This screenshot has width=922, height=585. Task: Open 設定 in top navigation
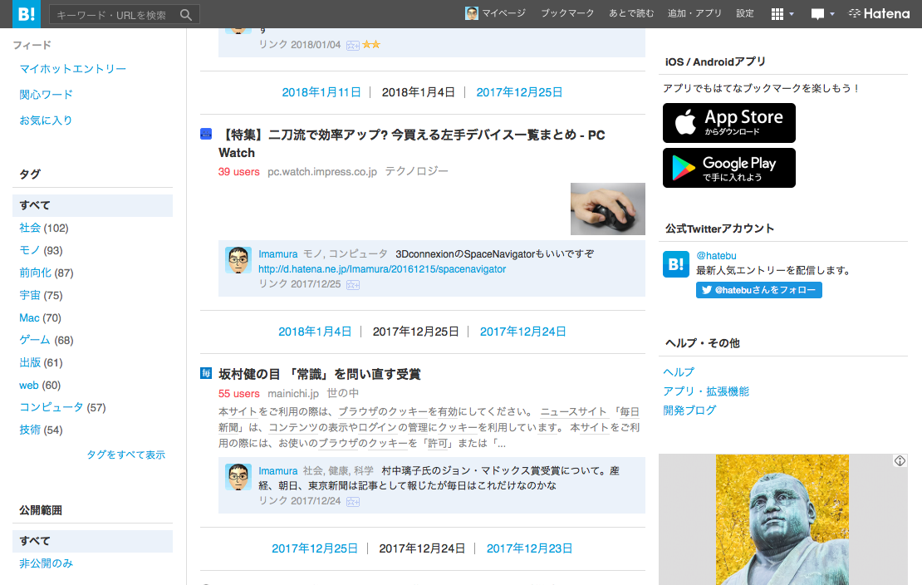click(x=745, y=13)
